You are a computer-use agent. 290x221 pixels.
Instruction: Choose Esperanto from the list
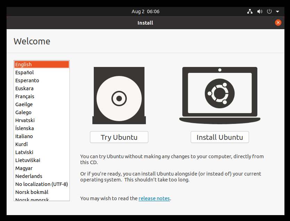click(42, 80)
